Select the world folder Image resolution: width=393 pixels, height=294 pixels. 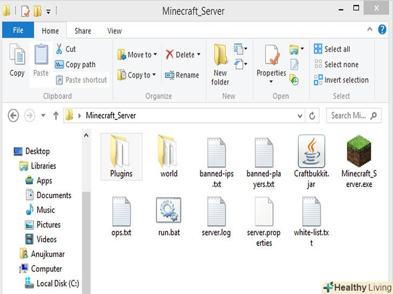tap(169, 157)
